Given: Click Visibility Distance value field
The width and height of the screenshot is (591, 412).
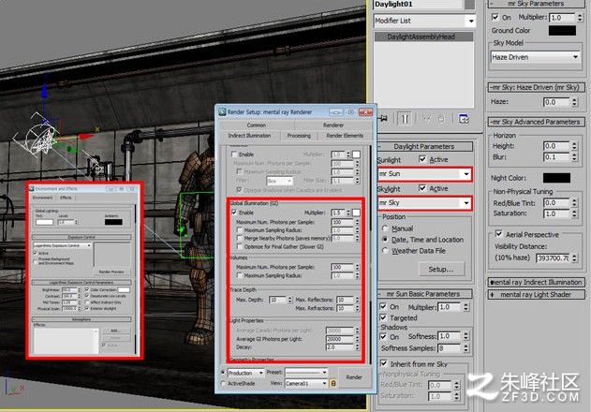Looking at the screenshot, I should [x=553, y=258].
